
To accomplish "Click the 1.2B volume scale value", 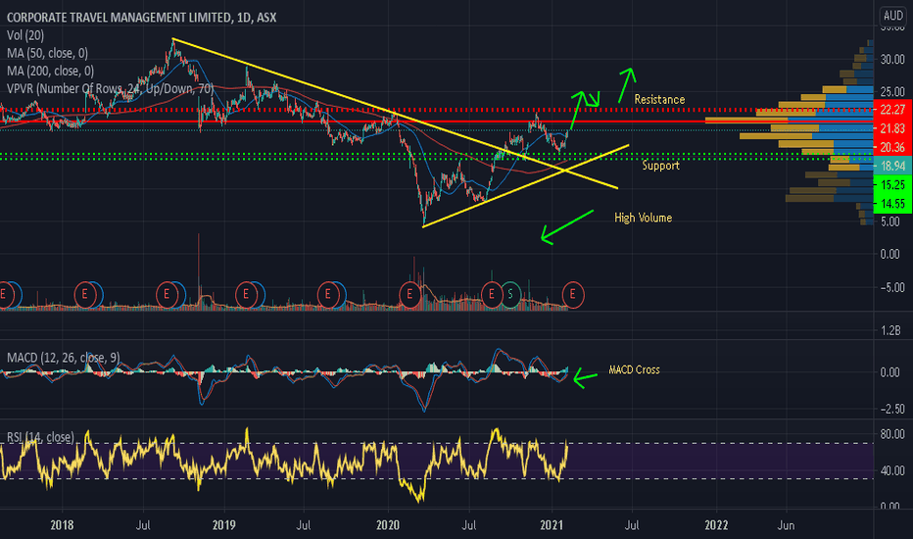I will 890,330.
